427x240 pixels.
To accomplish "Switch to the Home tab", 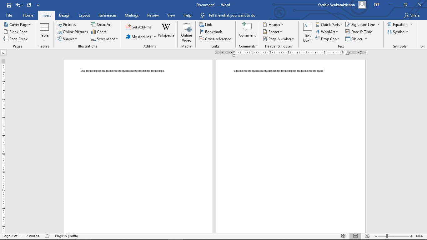I will click(28, 15).
